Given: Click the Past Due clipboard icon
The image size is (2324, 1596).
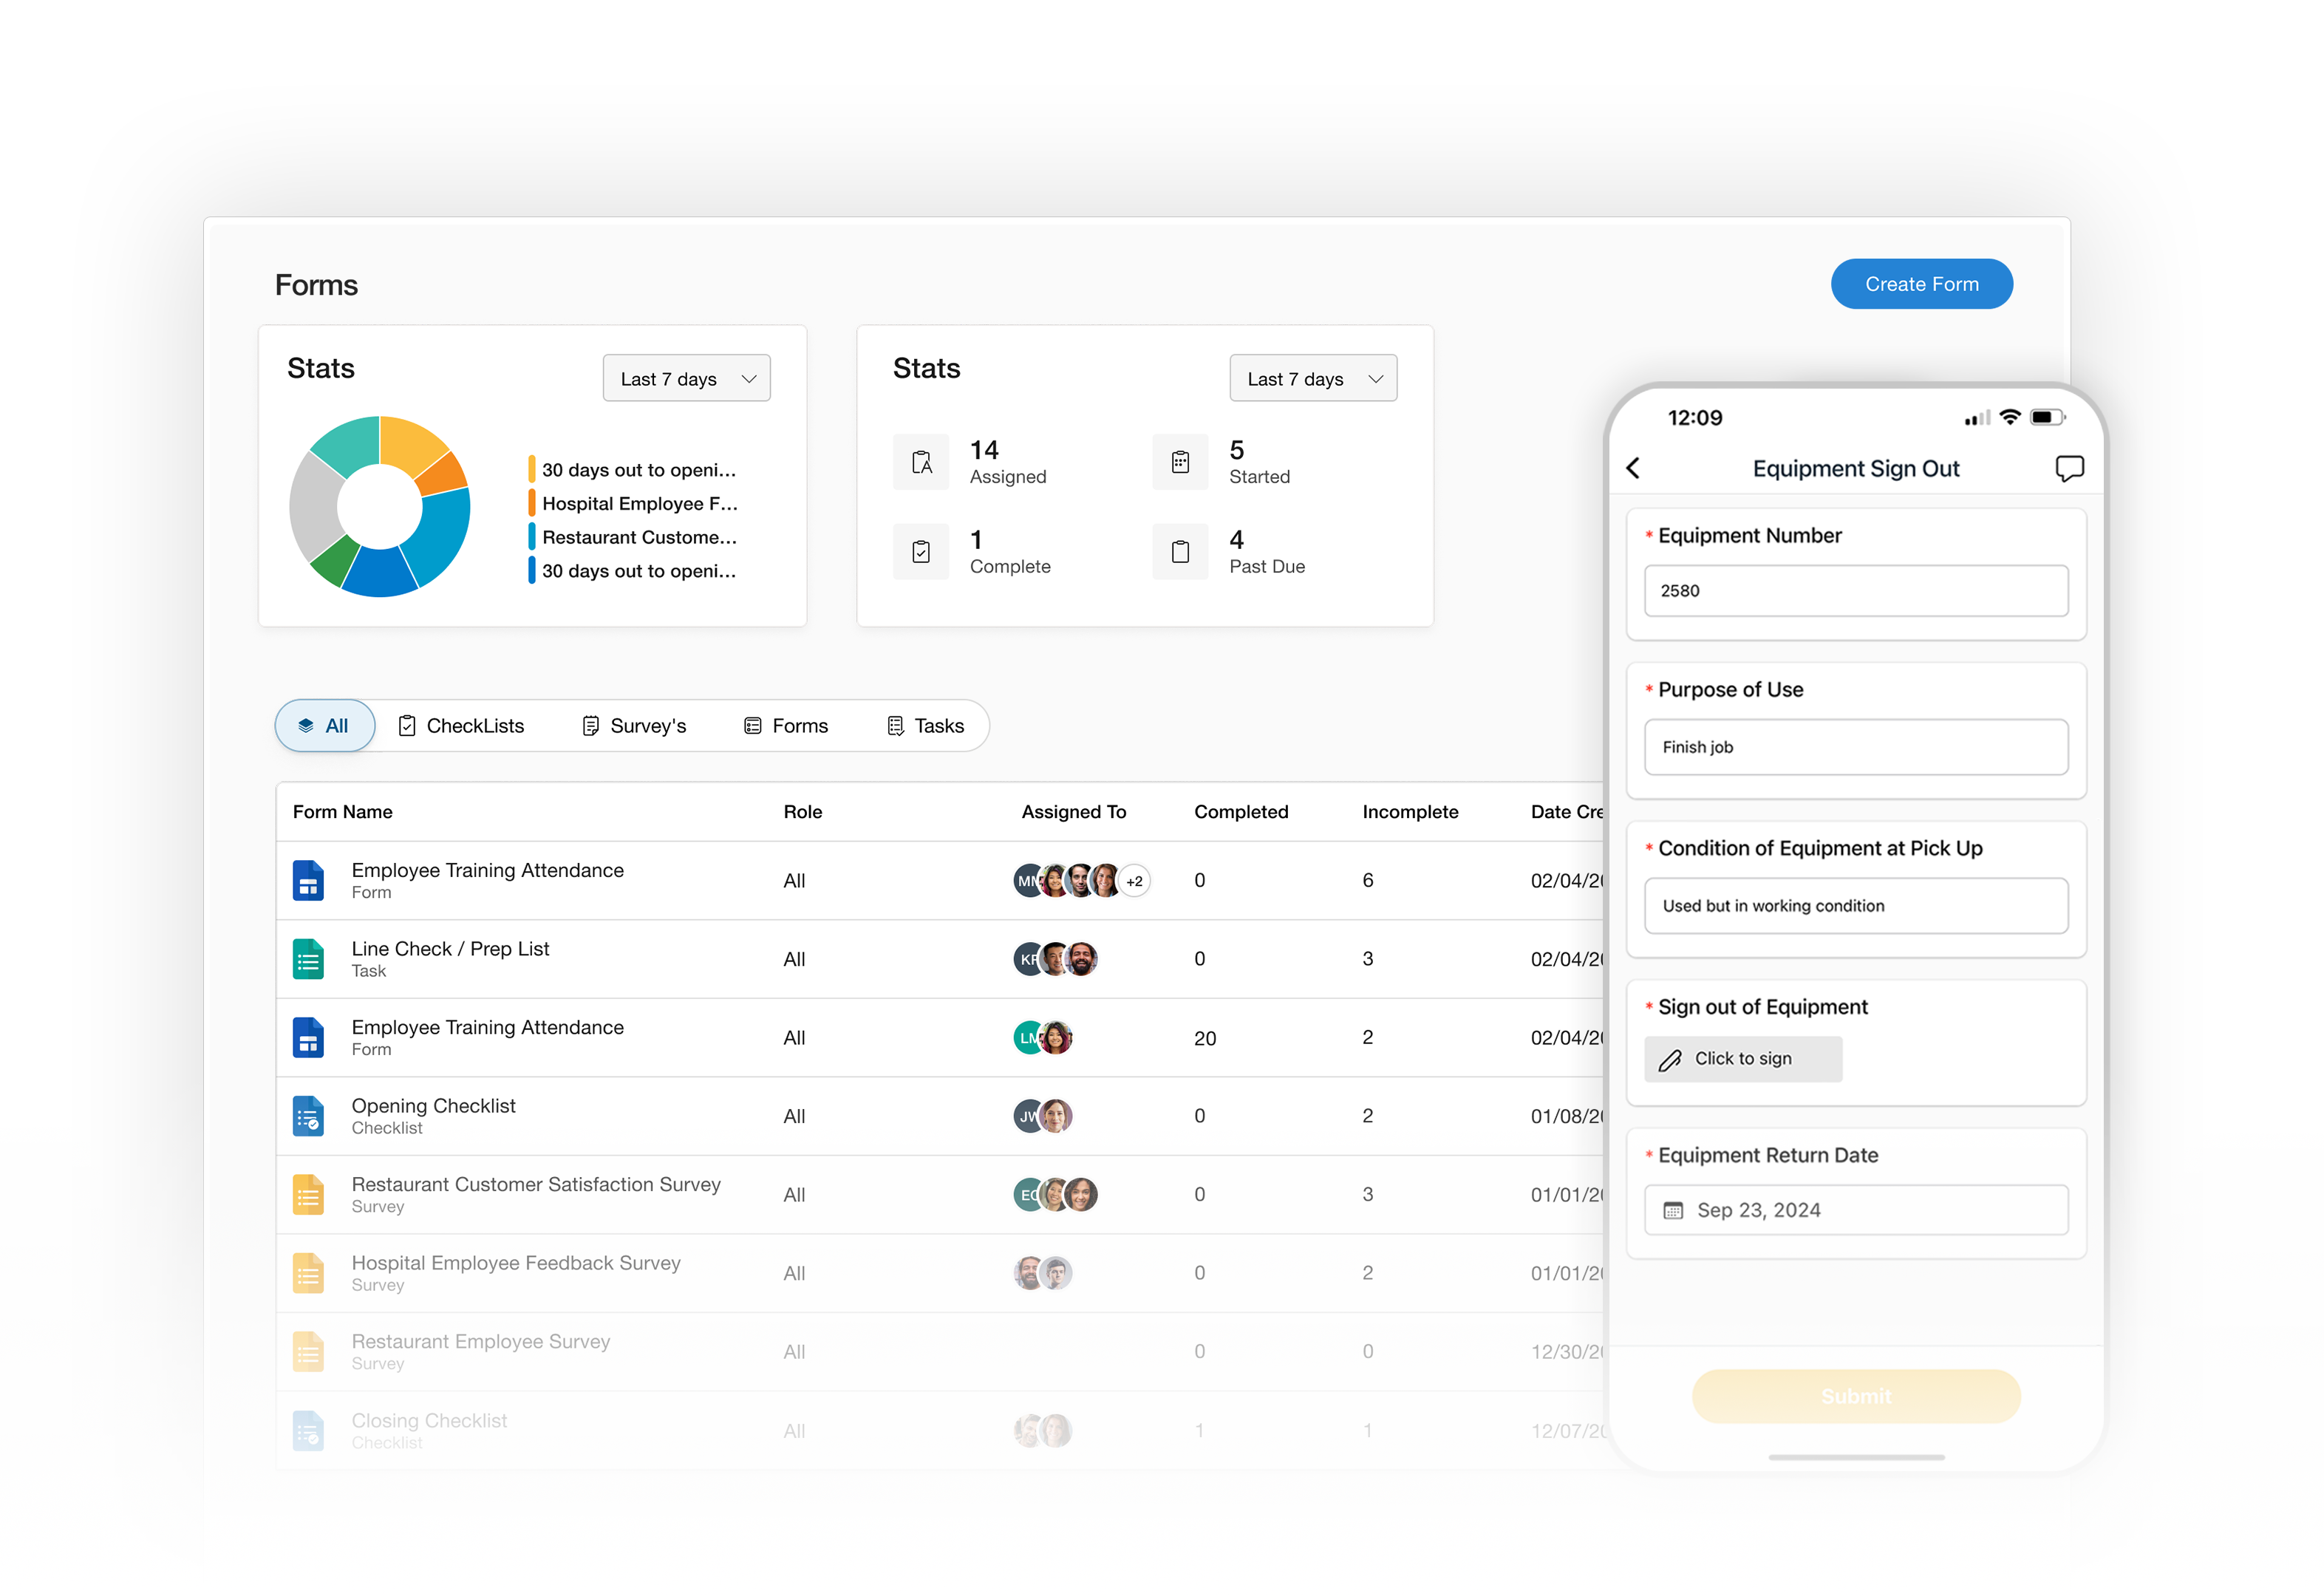Looking at the screenshot, I should tap(1180, 552).
